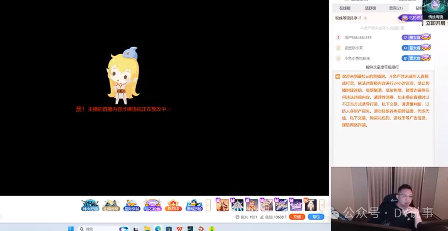
Task: Open the 山海传奇 activity icon
Action: [111, 205]
